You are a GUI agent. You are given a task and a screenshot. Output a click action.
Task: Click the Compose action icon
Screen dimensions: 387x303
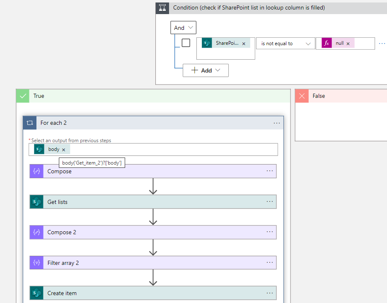pyautogui.click(x=36, y=171)
